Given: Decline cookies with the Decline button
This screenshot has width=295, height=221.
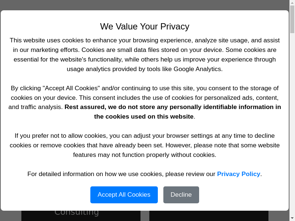Looking at the screenshot, I should point(181,194).
